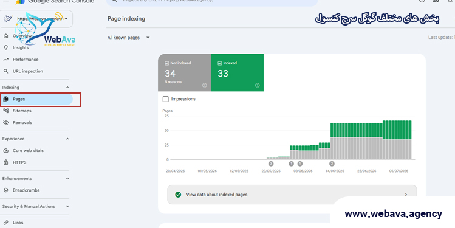Click the 5 reasons text
Screen dimensions: 455x228
173,82
